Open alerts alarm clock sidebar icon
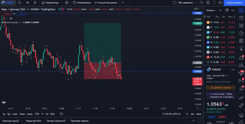The image size is (245, 124). 241,18
